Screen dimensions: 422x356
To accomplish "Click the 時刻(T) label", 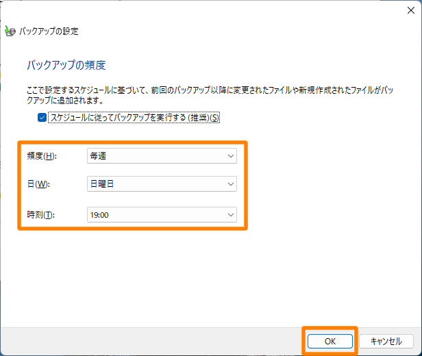I will coord(41,215).
